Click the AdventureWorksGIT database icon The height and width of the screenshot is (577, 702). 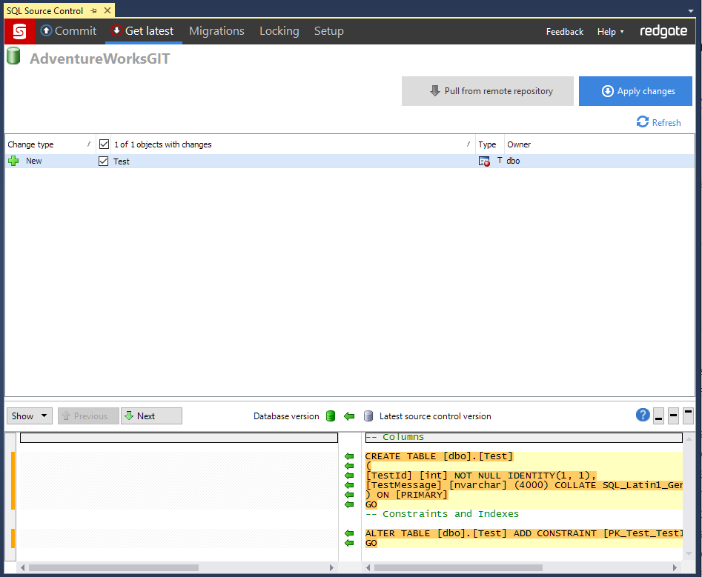pyautogui.click(x=14, y=55)
